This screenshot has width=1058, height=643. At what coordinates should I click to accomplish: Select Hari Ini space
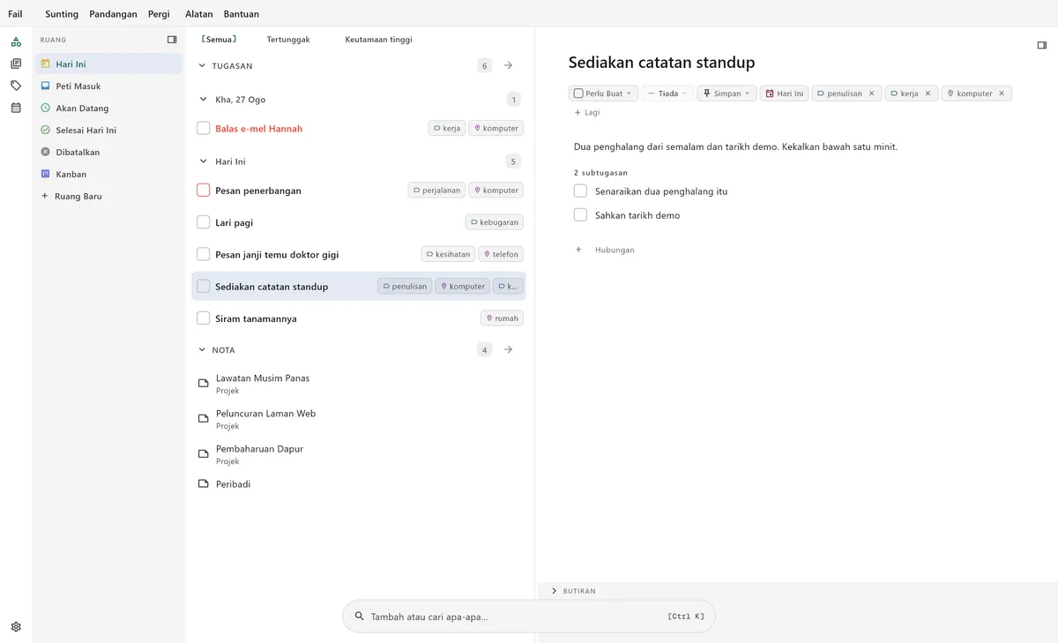(x=108, y=64)
